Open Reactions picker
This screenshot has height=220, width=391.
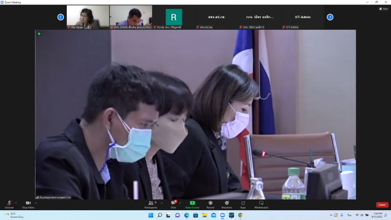pyautogui.click(x=227, y=203)
